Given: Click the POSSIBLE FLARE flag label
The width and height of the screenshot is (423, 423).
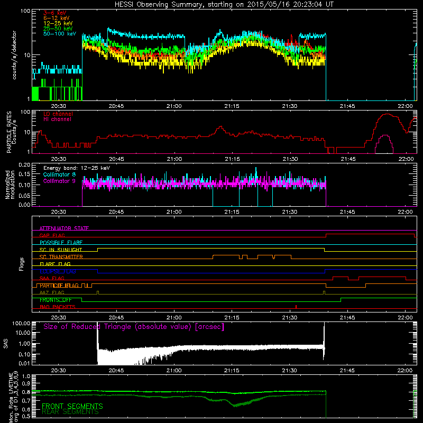Looking at the screenshot, I should pyautogui.click(x=61, y=243).
